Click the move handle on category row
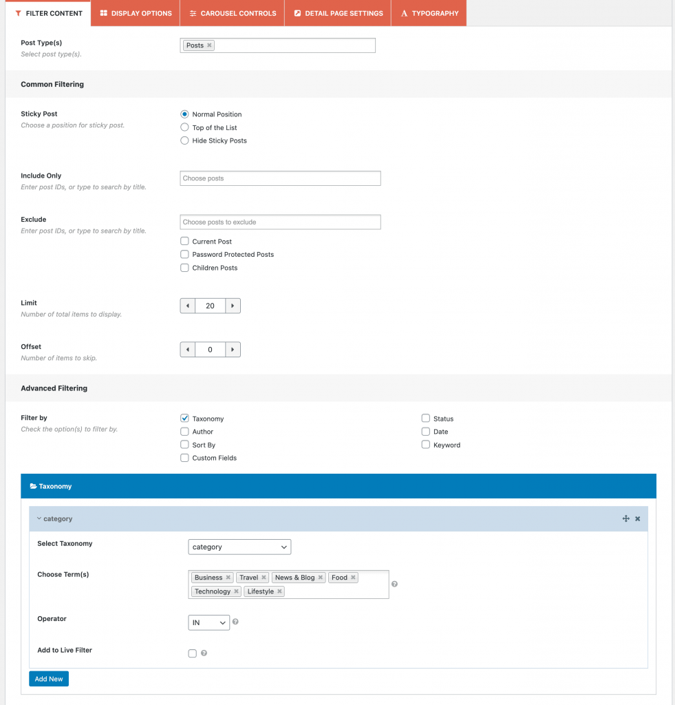This screenshot has height=705, width=675. [625, 518]
